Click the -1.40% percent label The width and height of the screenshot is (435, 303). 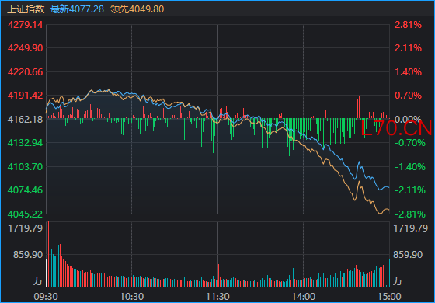(410, 167)
